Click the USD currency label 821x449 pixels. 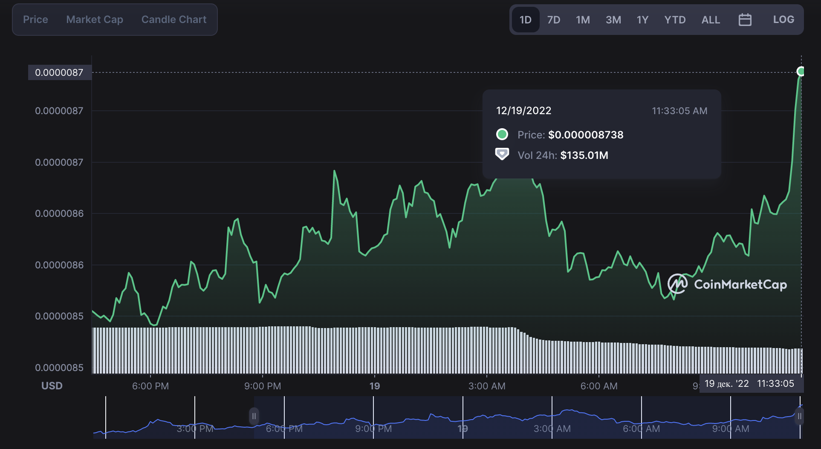click(52, 386)
